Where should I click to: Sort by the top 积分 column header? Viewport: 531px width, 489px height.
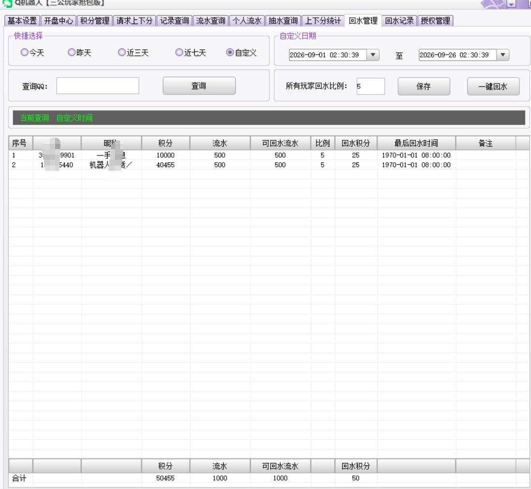[x=166, y=143]
